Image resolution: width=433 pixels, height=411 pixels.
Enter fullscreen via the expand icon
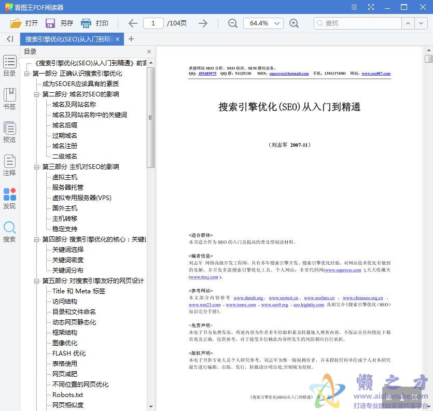[371, 7]
